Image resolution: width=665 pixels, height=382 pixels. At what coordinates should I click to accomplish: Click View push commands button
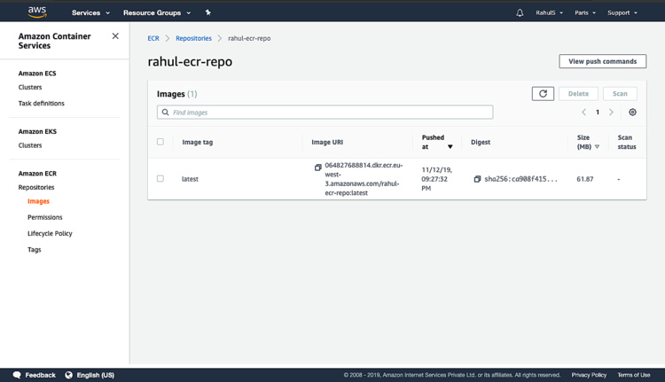(602, 61)
